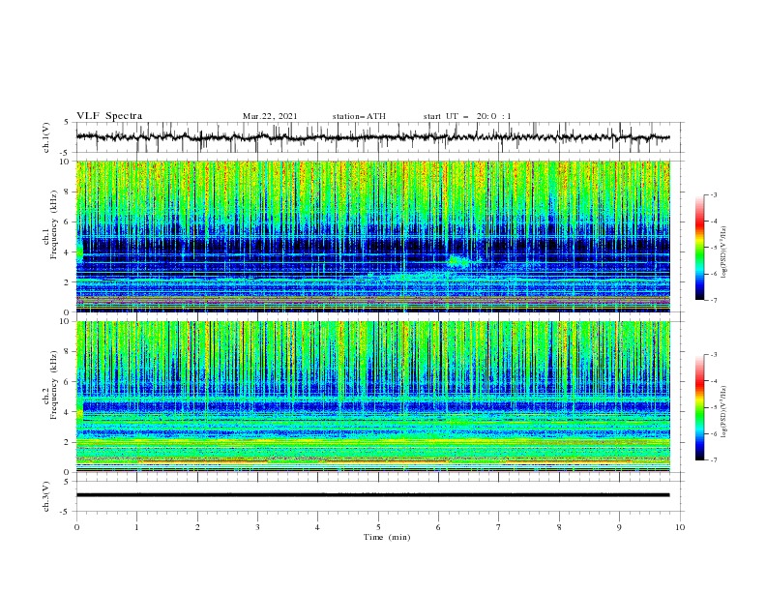
Task: Click time axis tick label '7'
Action: pos(499,527)
